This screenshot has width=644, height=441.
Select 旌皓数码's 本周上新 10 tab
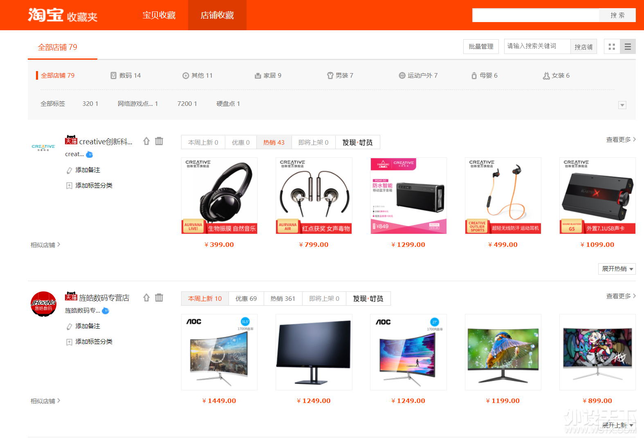(205, 299)
